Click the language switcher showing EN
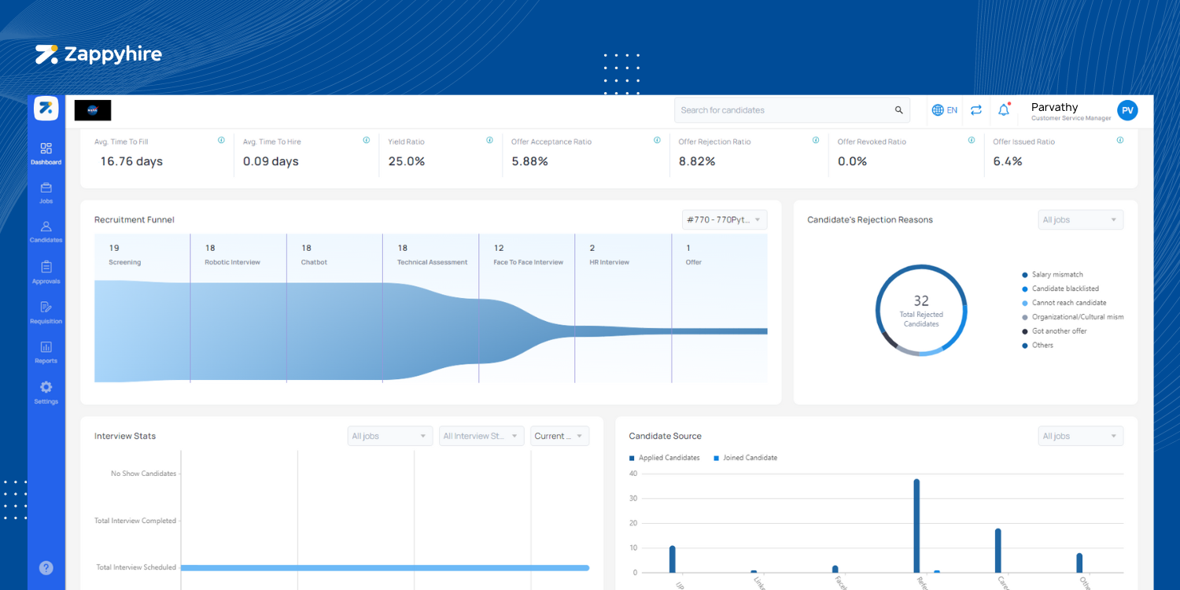 (943, 110)
